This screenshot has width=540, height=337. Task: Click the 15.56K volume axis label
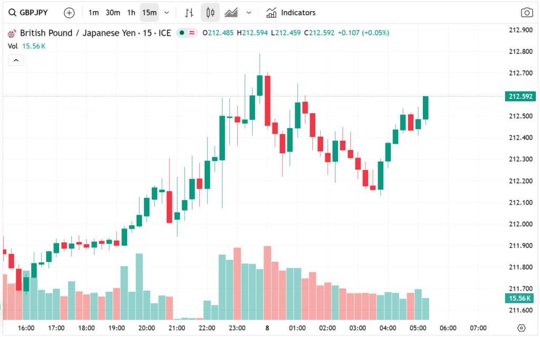[519, 299]
